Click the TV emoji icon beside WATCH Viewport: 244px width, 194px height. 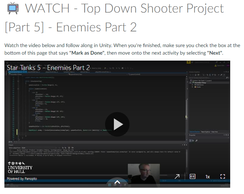(13, 8)
